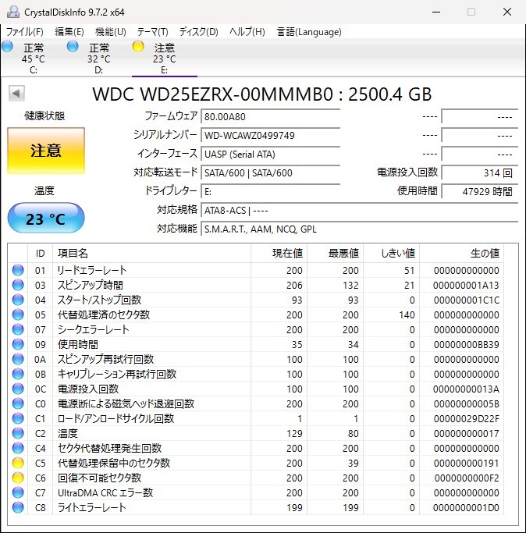The width and height of the screenshot is (526, 533).
Task: Open the ヘルプ(H) menu
Action: click(x=247, y=32)
